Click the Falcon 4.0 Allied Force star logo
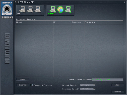The height and width of the screenshot is (95, 127). point(7,8)
